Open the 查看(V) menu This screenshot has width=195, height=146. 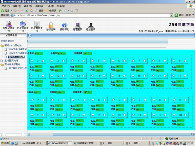(28, 6)
